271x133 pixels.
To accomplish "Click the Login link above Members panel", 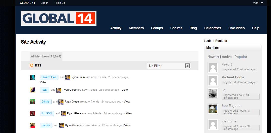I will [x=208, y=41].
